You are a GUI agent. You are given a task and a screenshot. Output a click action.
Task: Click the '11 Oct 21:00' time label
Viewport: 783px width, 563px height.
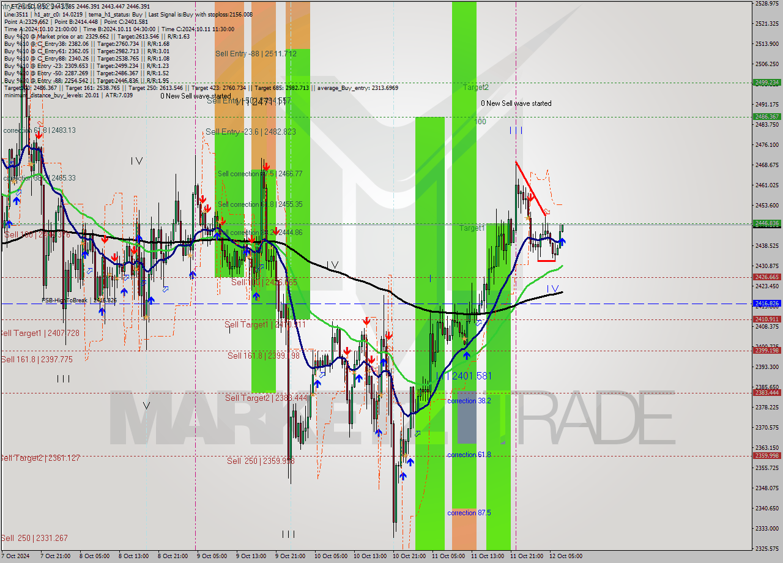527,556
